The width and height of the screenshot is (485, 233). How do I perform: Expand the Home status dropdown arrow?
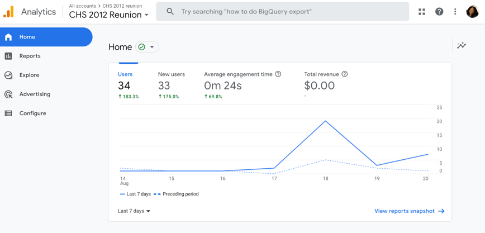(x=152, y=47)
